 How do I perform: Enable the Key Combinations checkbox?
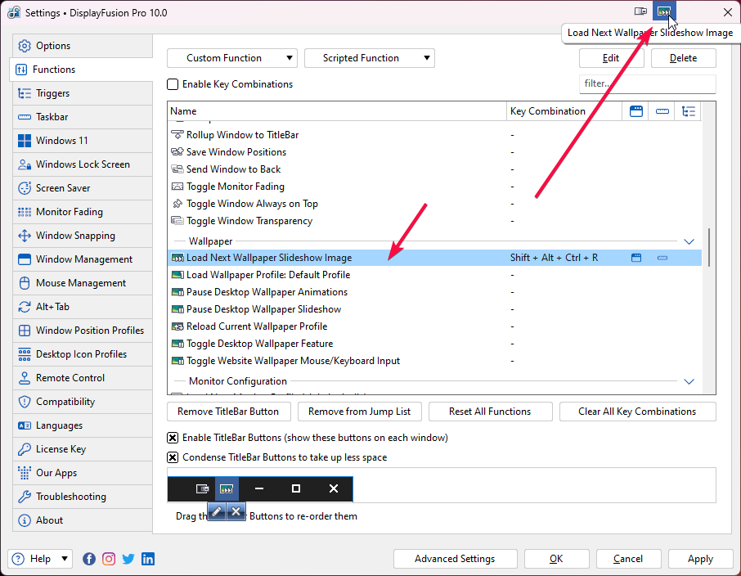click(x=173, y=84)
